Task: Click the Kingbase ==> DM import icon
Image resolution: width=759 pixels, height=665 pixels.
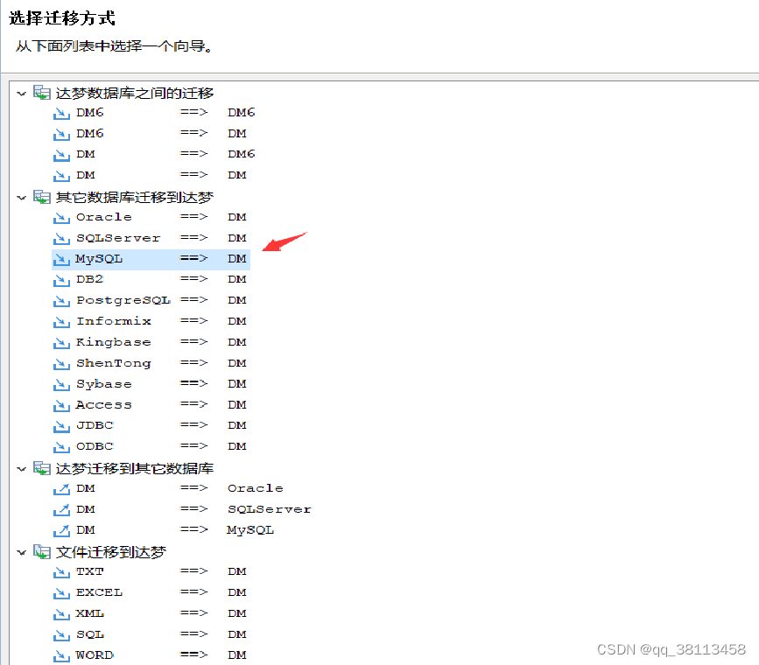Action: 61,343
